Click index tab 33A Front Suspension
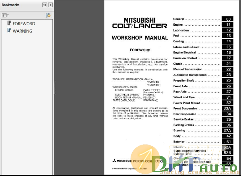Image resolution: width=241 pixels, height=176 pixels. point(228,108)
